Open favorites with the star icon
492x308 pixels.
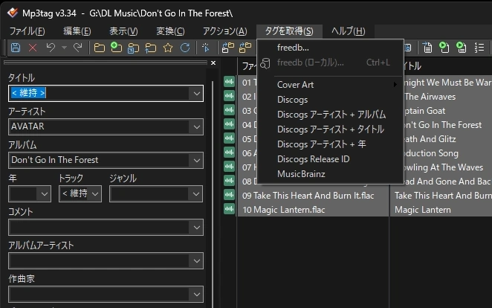168,48
